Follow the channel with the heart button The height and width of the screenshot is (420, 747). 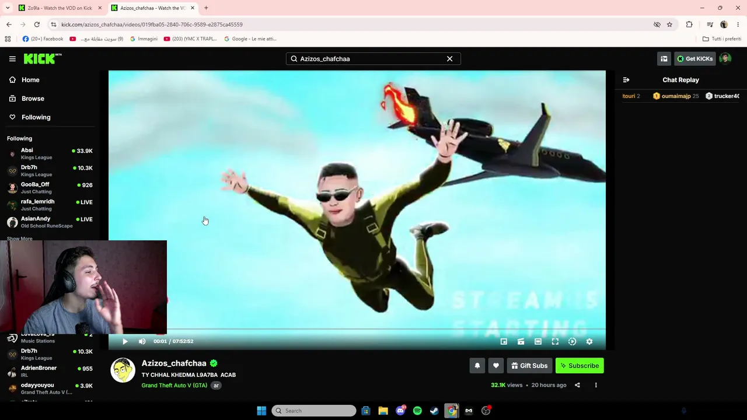[496, 366]
